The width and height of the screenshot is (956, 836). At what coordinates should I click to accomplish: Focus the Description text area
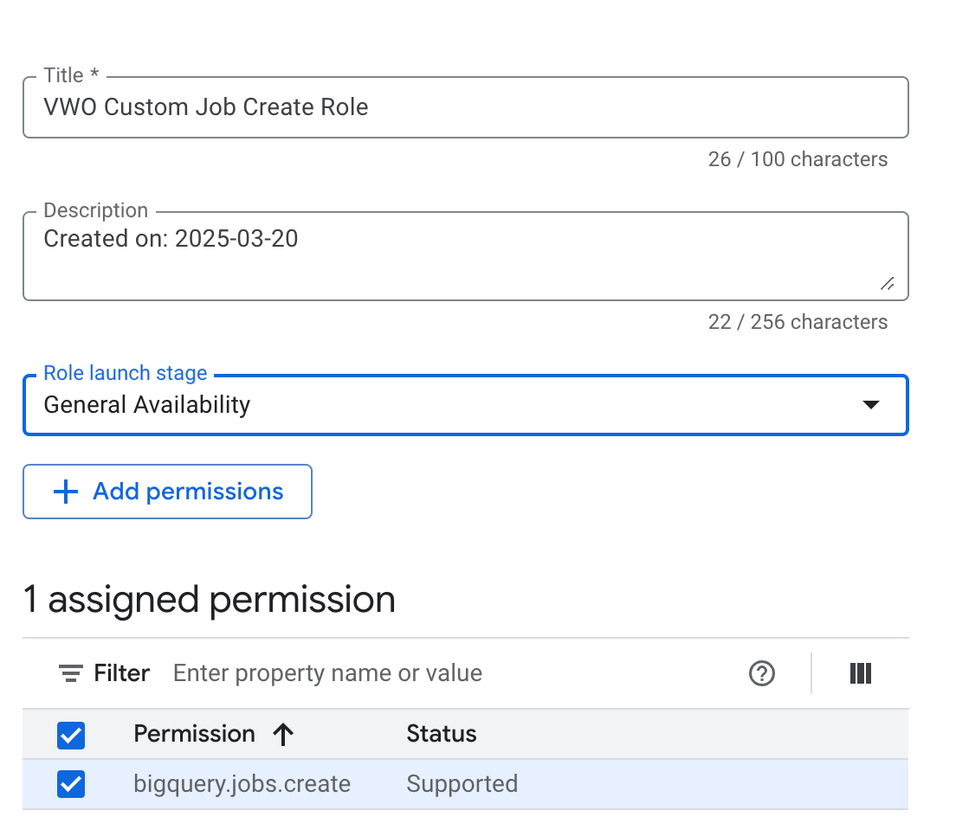(x=466, y=256)
